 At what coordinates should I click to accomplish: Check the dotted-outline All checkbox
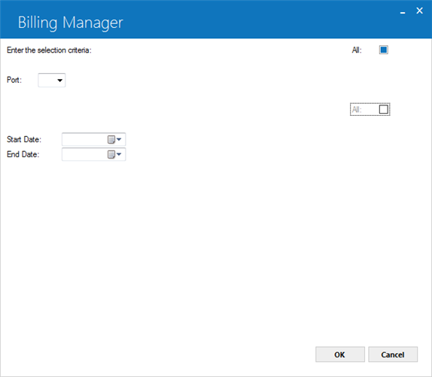[x=384, y=109]
